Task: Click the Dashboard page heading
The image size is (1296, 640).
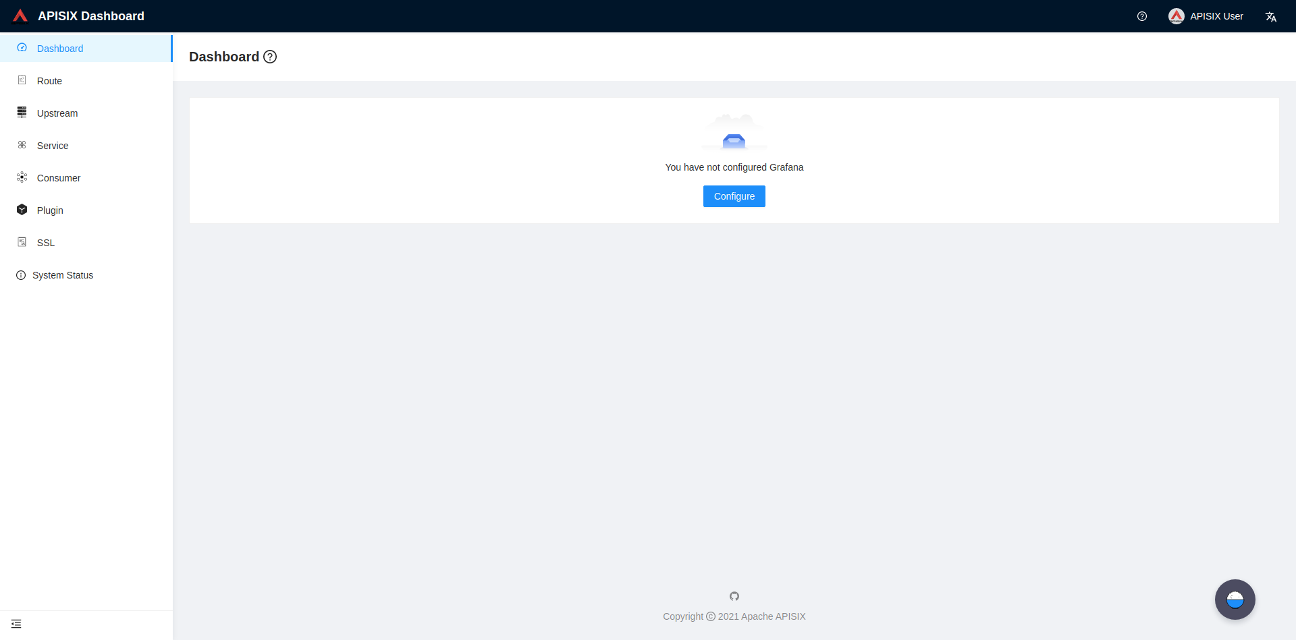Action: 224,57
